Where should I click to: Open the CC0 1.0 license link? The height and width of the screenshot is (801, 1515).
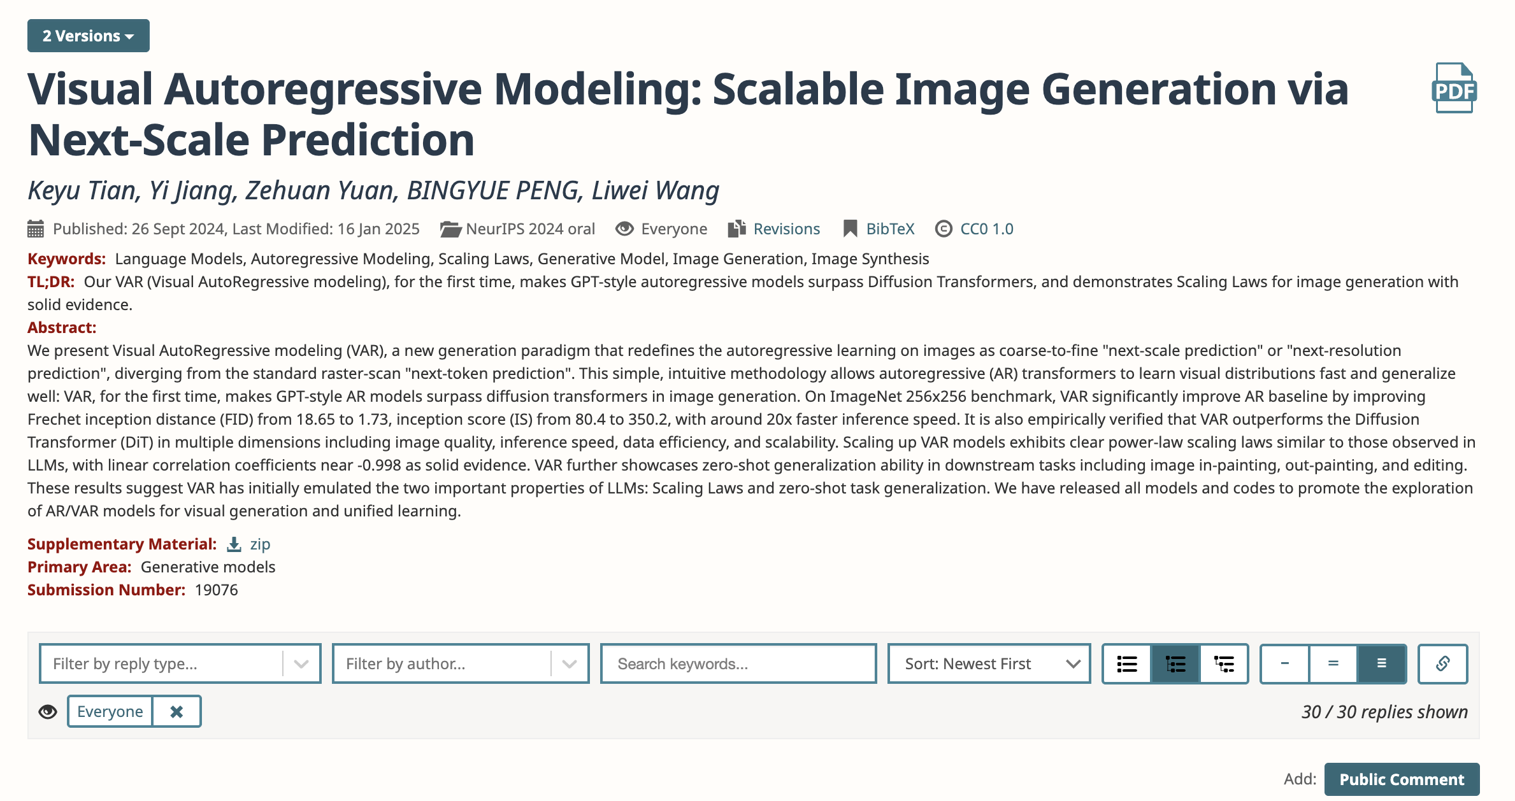pos(986,229)
